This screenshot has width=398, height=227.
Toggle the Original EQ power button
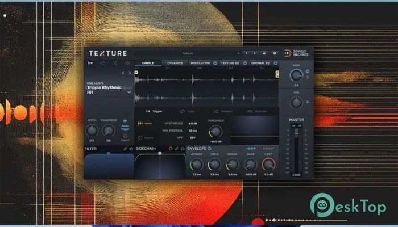(275, 63)
